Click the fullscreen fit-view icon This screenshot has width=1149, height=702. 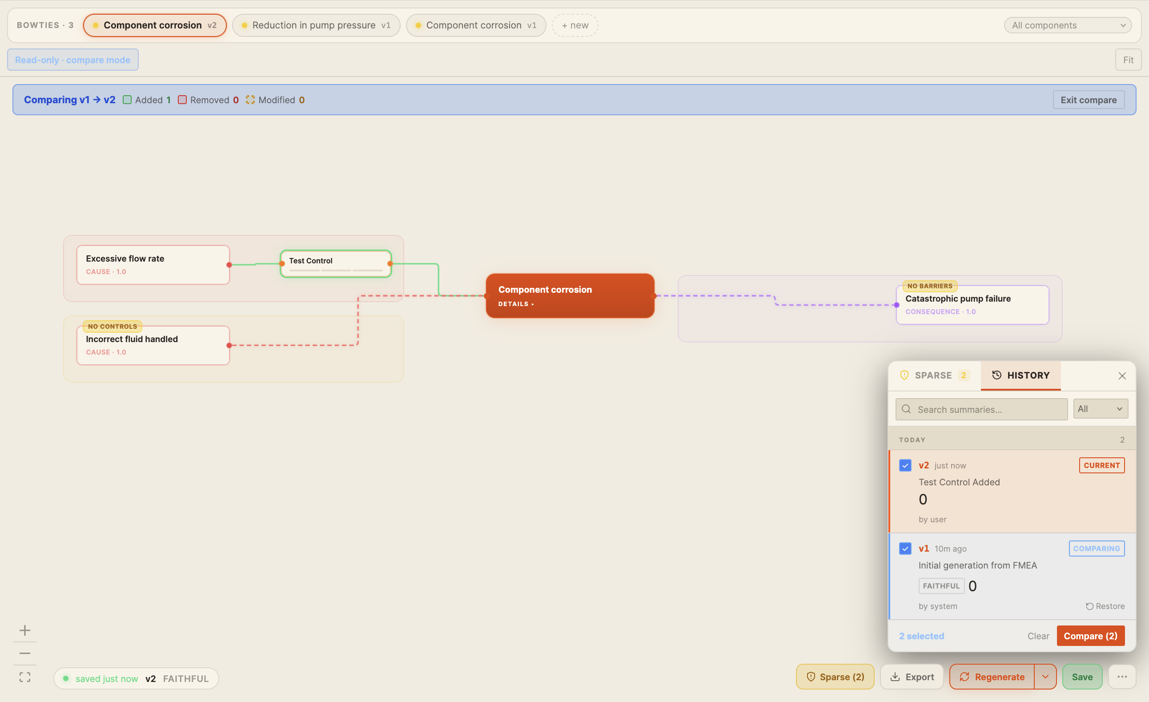(x=25, y=677)
